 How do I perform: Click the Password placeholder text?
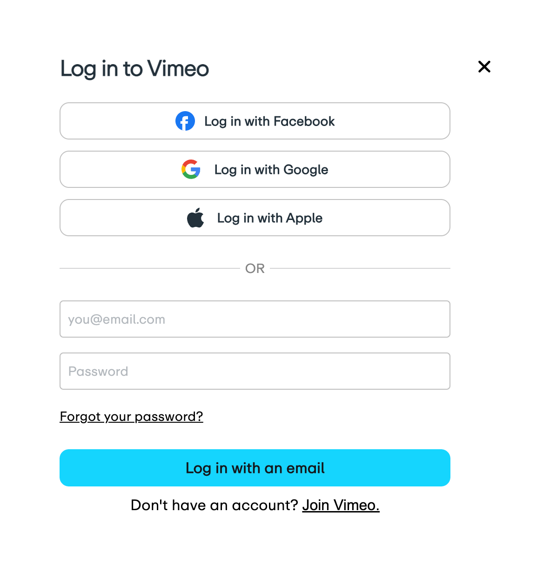98,372
